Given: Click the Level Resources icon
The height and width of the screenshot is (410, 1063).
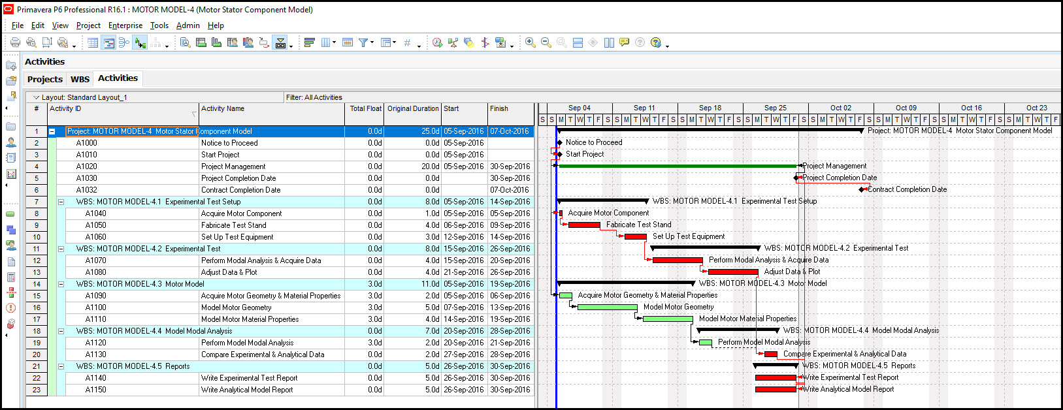Looking at the screenshot, I should coord(453,42).
